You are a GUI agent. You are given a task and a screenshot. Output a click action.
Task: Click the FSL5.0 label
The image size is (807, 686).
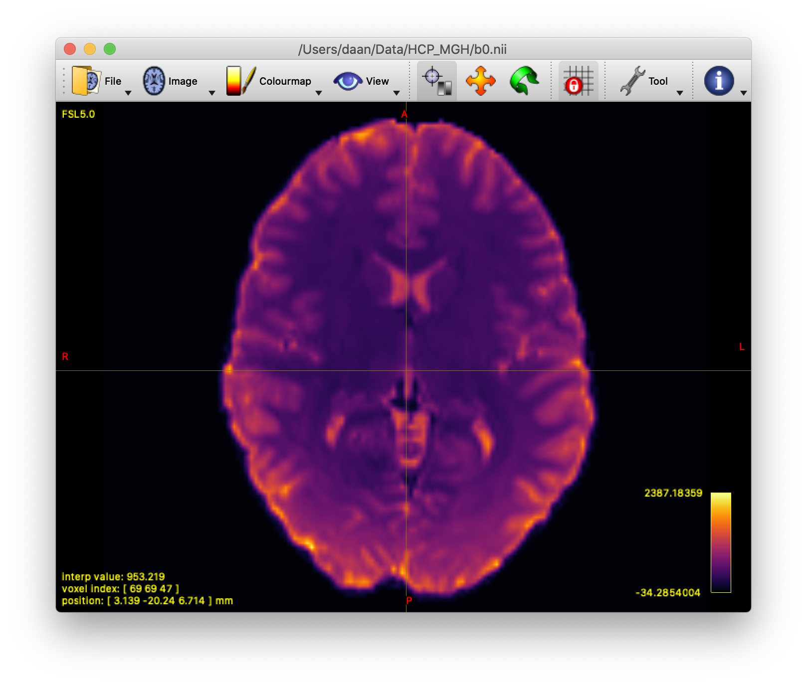coord(78,114)
